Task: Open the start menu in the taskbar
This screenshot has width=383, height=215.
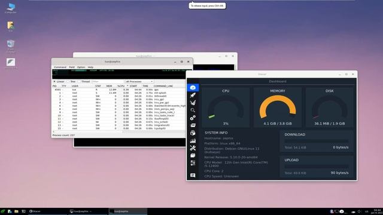Action: point(2,211)
